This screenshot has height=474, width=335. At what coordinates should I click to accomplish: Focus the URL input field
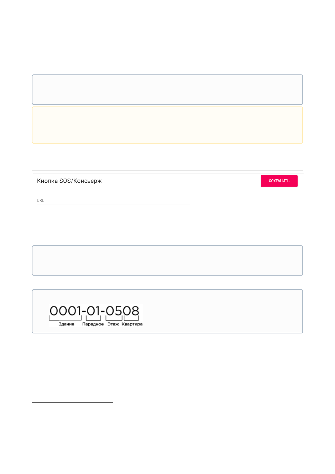click(113, 201)
